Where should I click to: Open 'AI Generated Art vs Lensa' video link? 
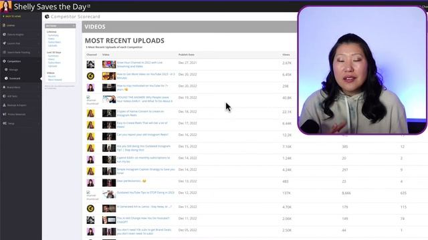click(144, 207)
